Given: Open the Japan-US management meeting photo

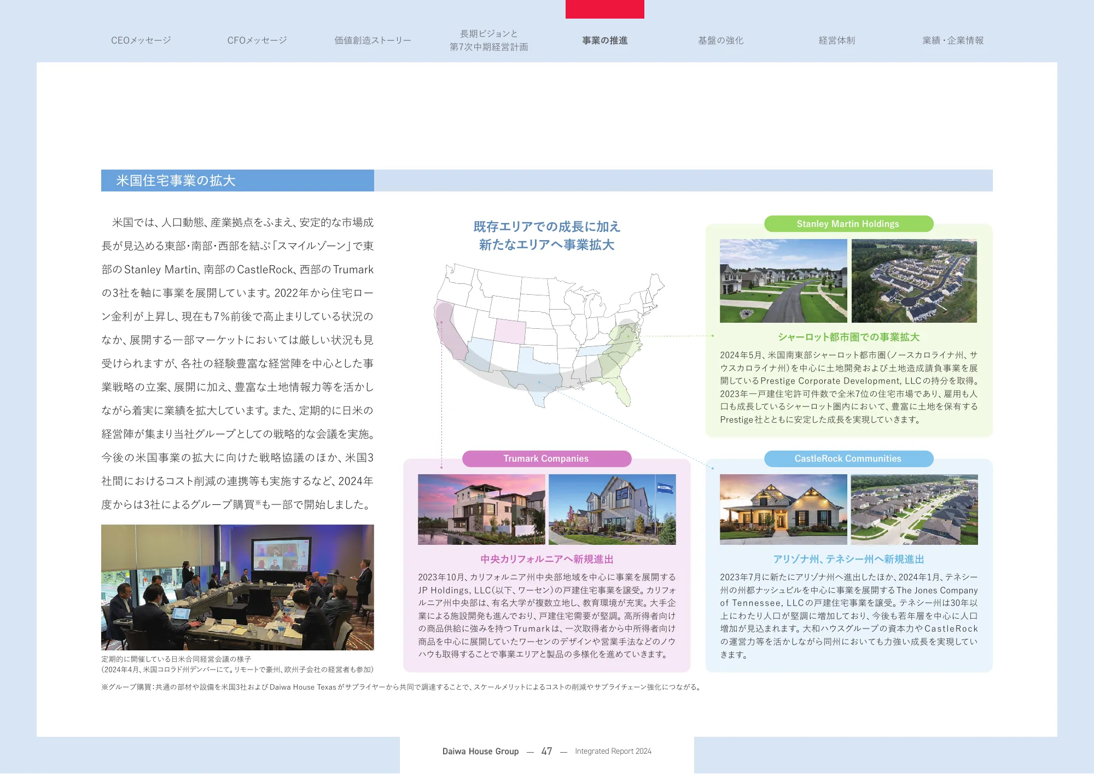Looking at the screenshot, I should tap(237, 587).
